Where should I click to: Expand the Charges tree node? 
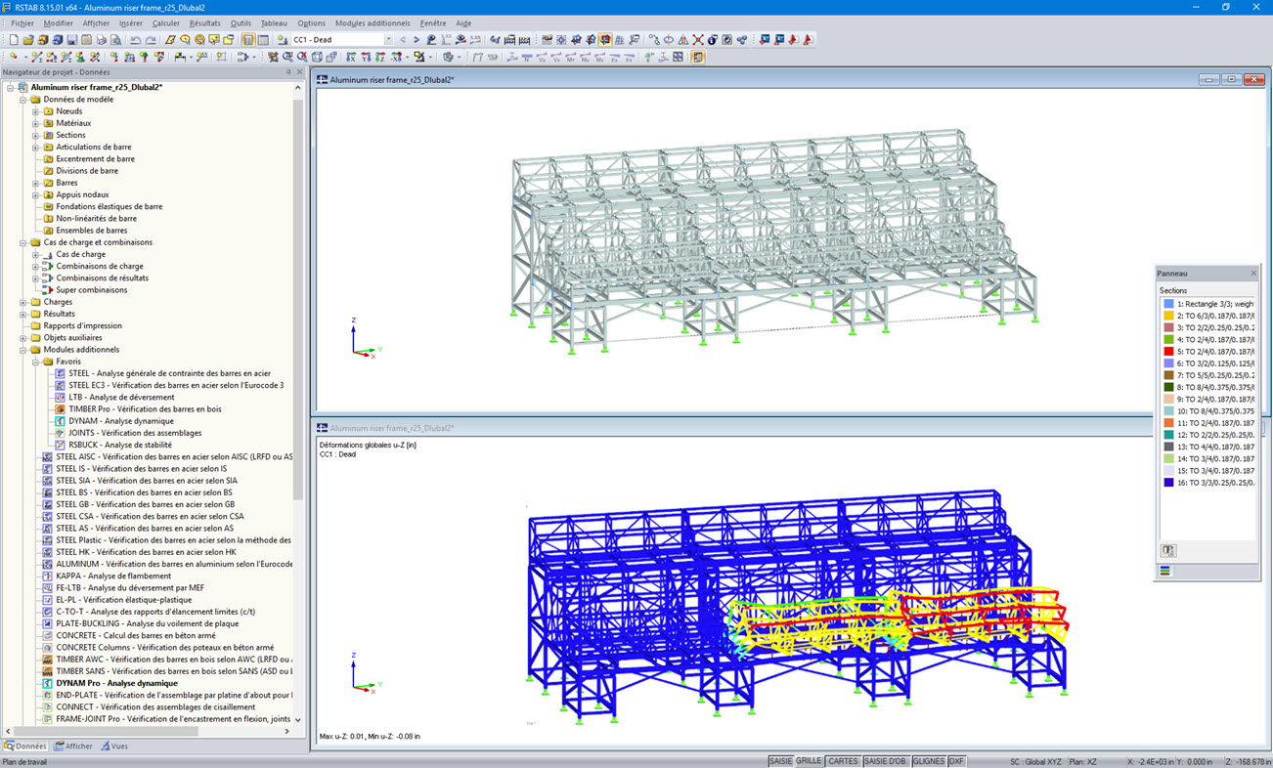23,302
